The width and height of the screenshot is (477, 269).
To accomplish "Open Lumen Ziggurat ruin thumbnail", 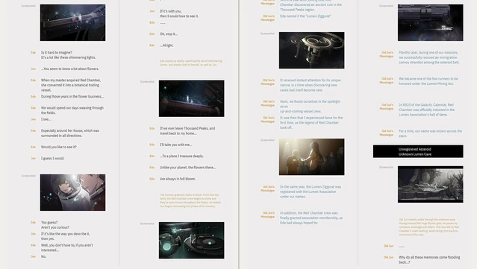I will (312, 50).
